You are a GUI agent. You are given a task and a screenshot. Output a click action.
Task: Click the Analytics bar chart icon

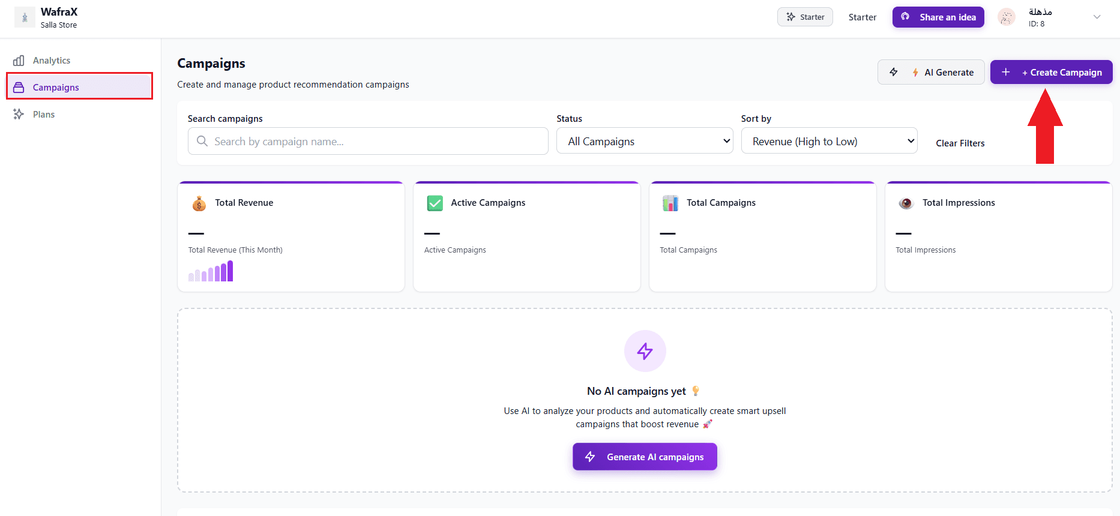(x=19, y=61)
